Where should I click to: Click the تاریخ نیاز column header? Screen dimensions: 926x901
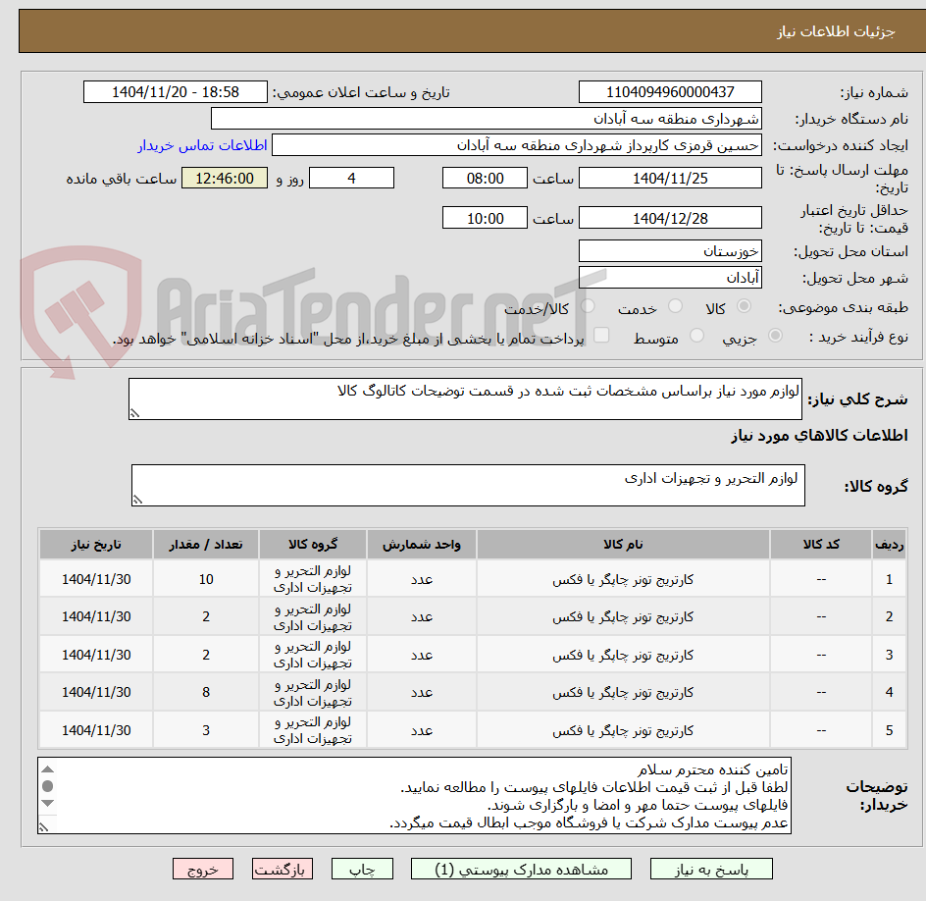[96, 544]
